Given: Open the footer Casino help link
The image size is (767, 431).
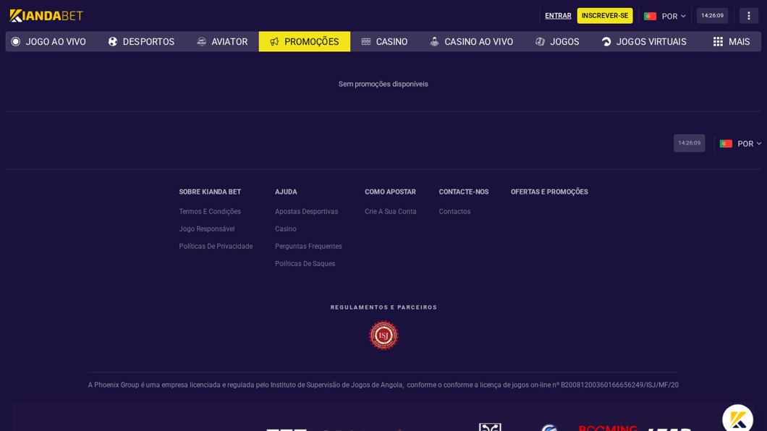Looking at the screenshot, I should click(x=286, y=229).
